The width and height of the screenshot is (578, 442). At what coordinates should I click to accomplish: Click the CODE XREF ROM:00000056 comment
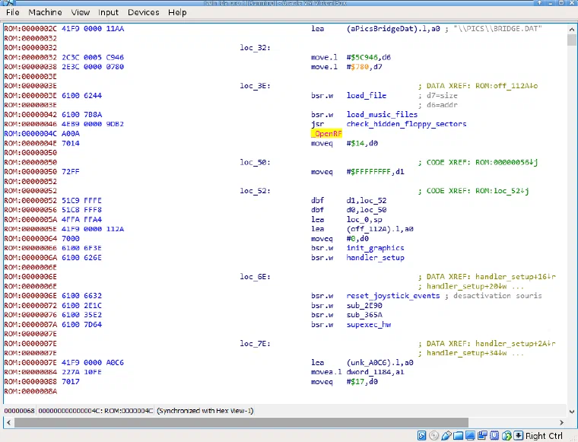coord(478,162)
